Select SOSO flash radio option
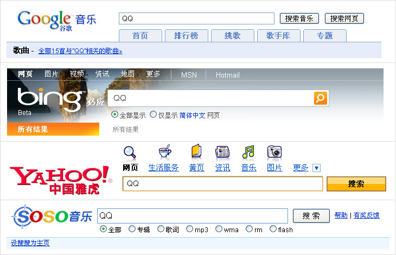Image resolution: width=396 pixels, height=255 pixels. click(273, 229)
